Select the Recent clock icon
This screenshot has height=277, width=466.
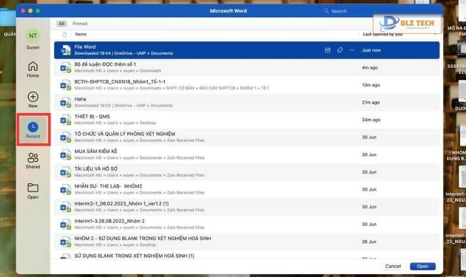(x=33, y=127)
